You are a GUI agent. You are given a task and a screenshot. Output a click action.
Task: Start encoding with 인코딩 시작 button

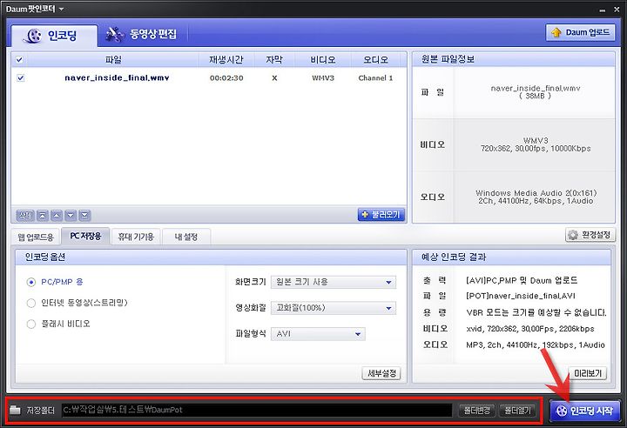pyautogui.click(x=585, y=411)
